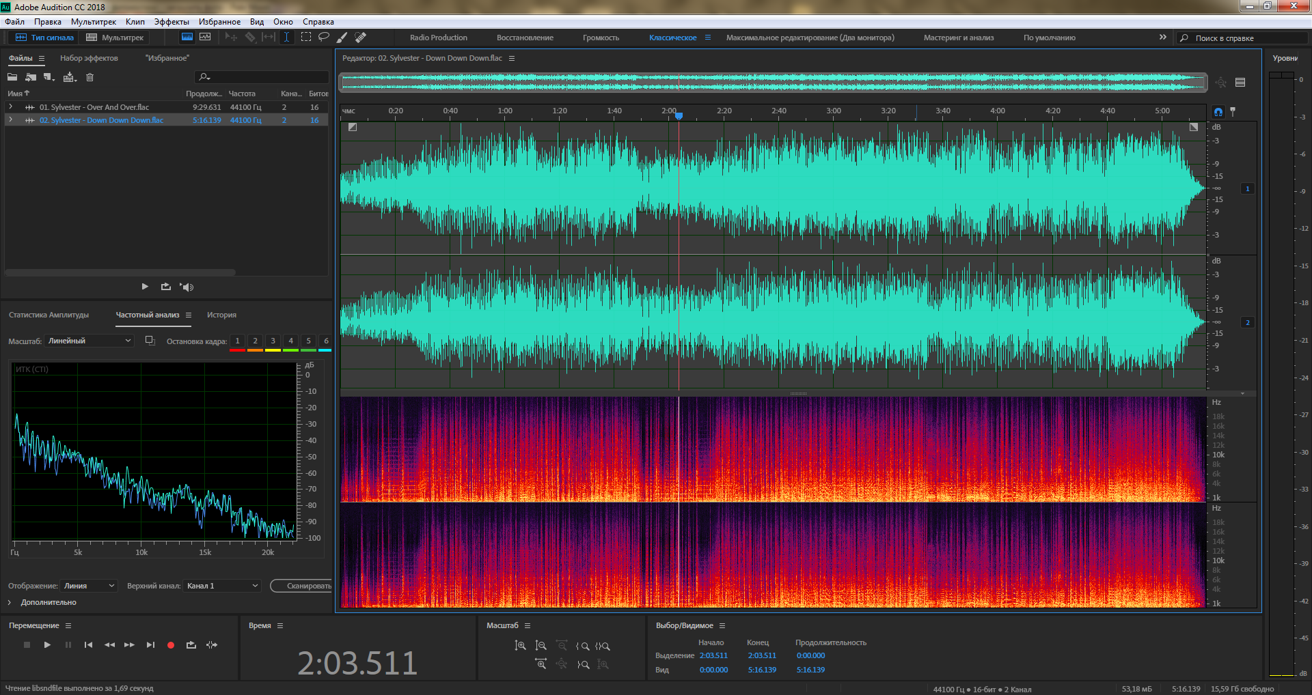Select 01. Sylvester - Over And Over.flac file
Image resolution: width=1312 pixels, height=695 pixels.
(94, 107)
